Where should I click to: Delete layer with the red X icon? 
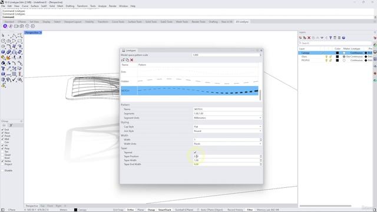pyautogui.click(x=309, y=38)
